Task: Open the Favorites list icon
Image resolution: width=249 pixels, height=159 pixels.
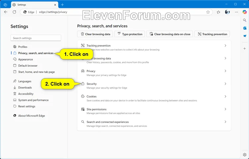Action: pyautogui.click(x=218, y=12)
